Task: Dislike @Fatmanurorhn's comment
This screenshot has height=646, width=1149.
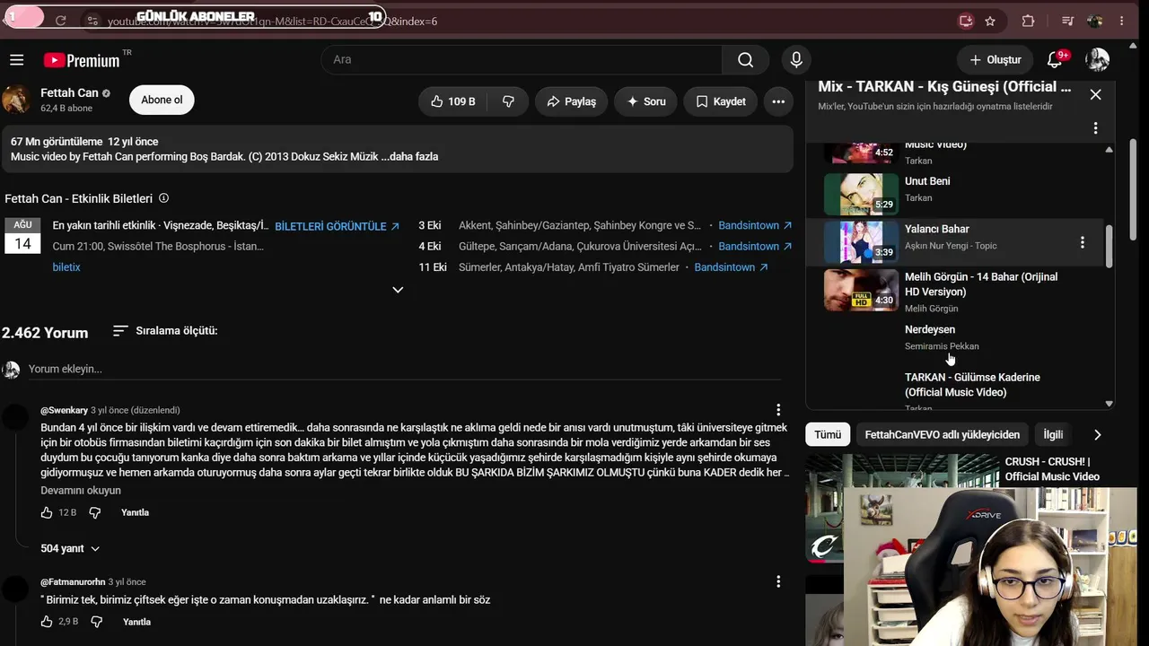Action: pos(97,622)
